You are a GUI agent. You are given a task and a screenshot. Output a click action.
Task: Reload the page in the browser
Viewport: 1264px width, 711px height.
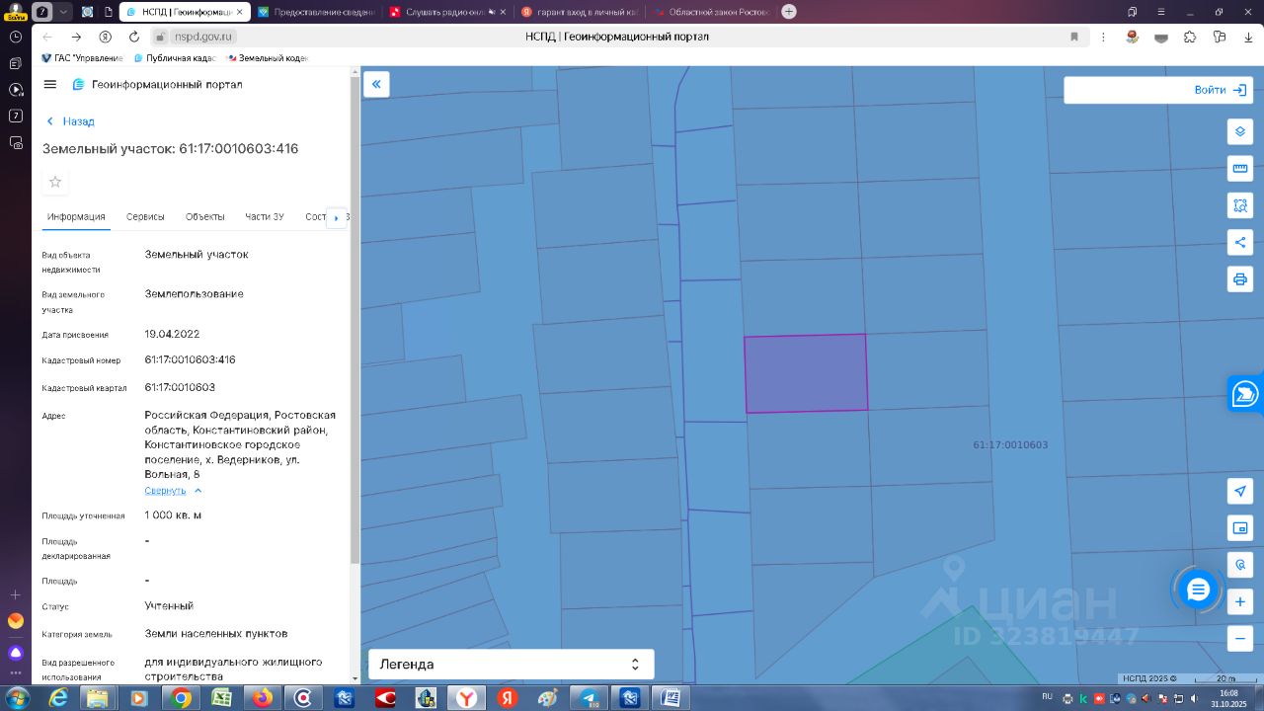[x=134, y=37]
